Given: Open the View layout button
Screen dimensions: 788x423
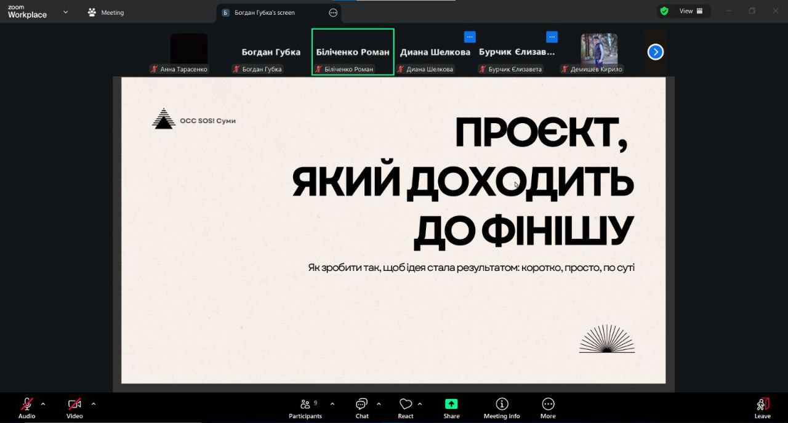Looking at the screenshot, I should point(691,11).
